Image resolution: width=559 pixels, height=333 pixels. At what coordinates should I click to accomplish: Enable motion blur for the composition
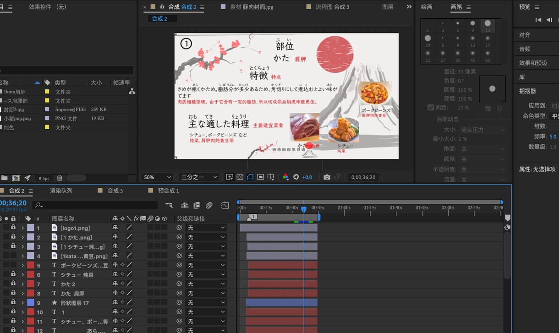(x=209, y=205)
